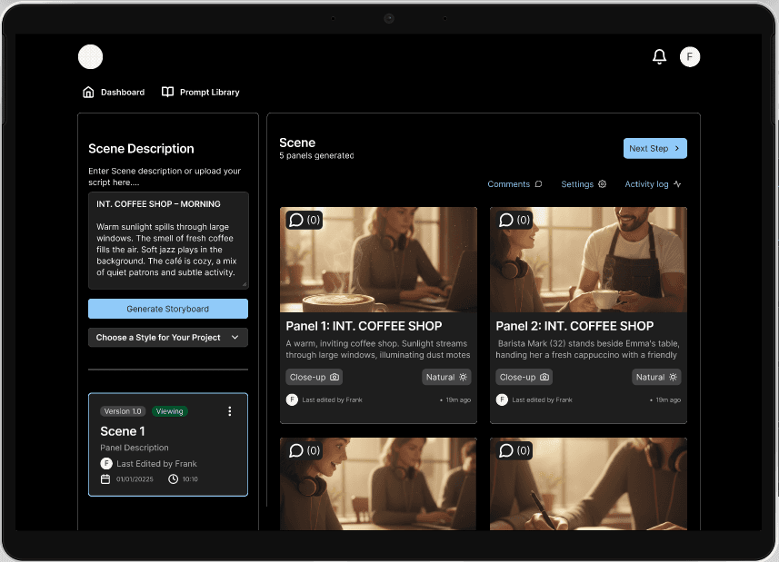The width and height of the screenshot is (779, 562).
Task: Click 'Last Edited by Frank' in Scene 1
Action: click(x=156, y=464)
